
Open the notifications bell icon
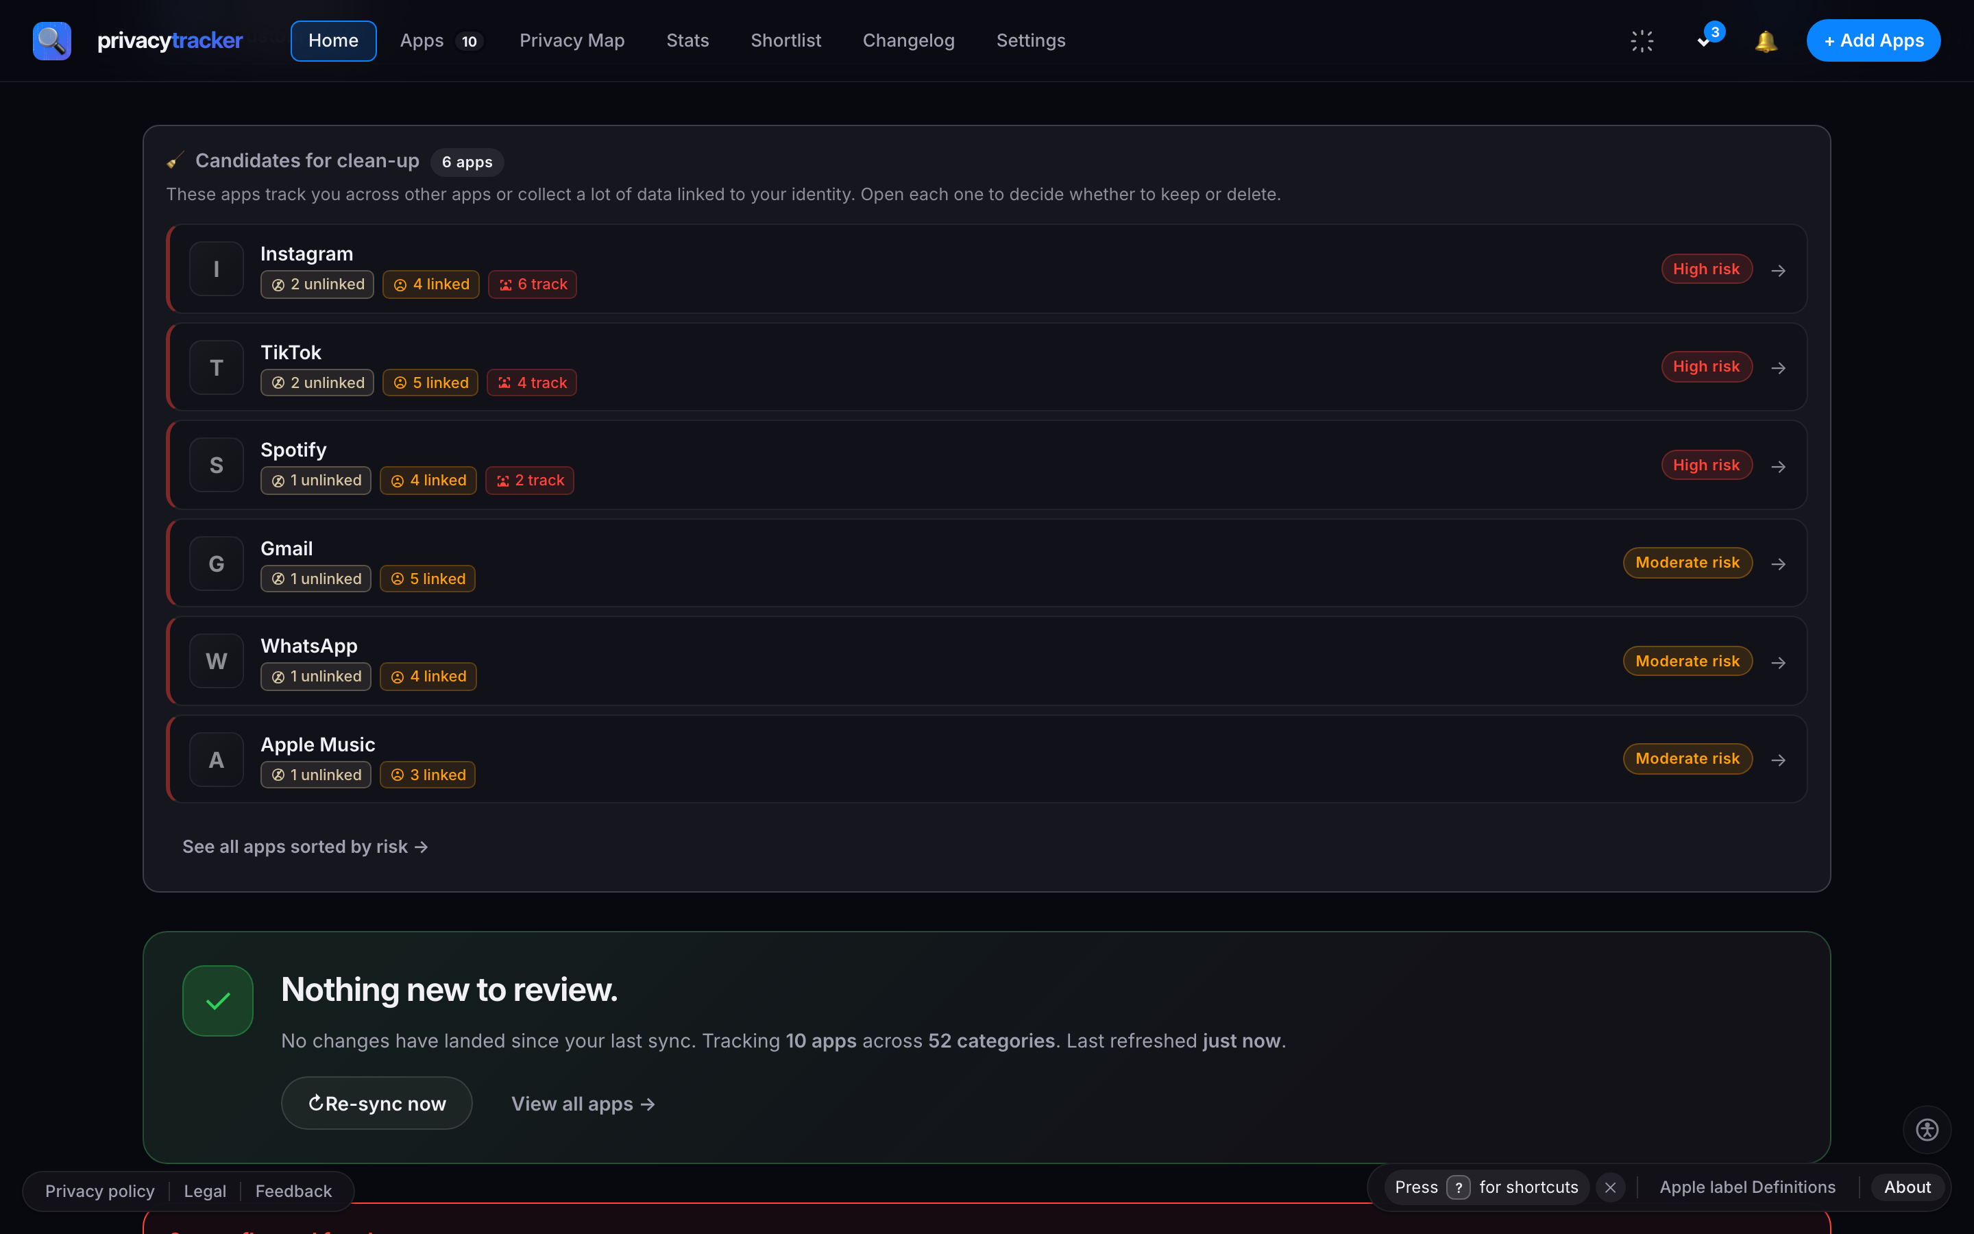pos(1766,41)
